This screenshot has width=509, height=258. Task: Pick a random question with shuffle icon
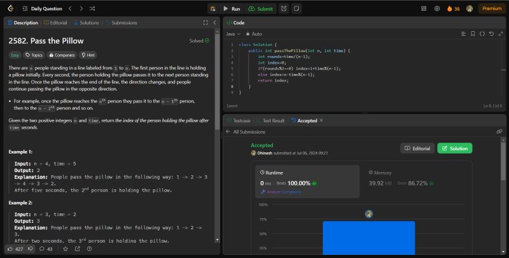[x=93, y=8]
